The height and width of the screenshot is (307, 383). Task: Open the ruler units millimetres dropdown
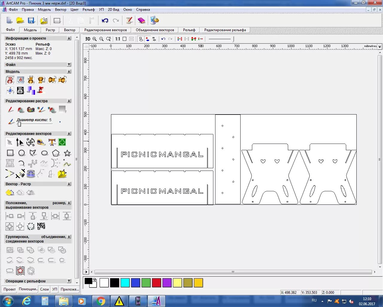click(380, 46)
